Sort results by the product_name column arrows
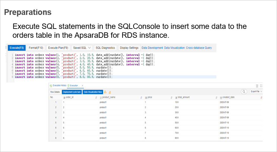Image resolution: width=277 pixels, height=152 pixels. click(x=141, y=98)
